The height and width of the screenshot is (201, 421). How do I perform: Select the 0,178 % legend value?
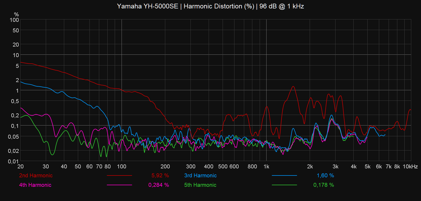[x=323, y=185]
